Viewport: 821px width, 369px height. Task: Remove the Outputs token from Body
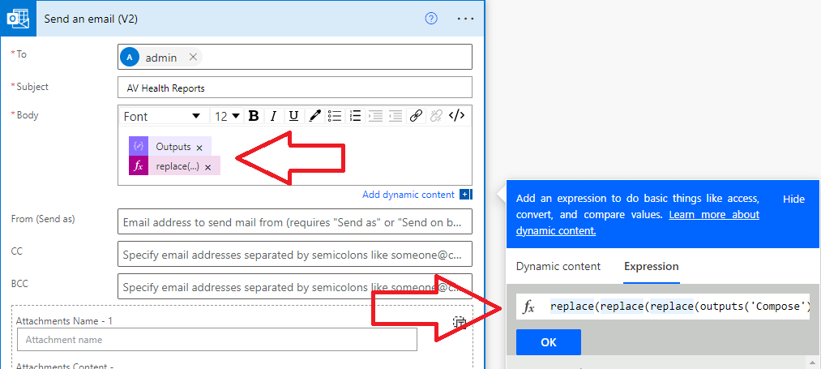[199, 148]
